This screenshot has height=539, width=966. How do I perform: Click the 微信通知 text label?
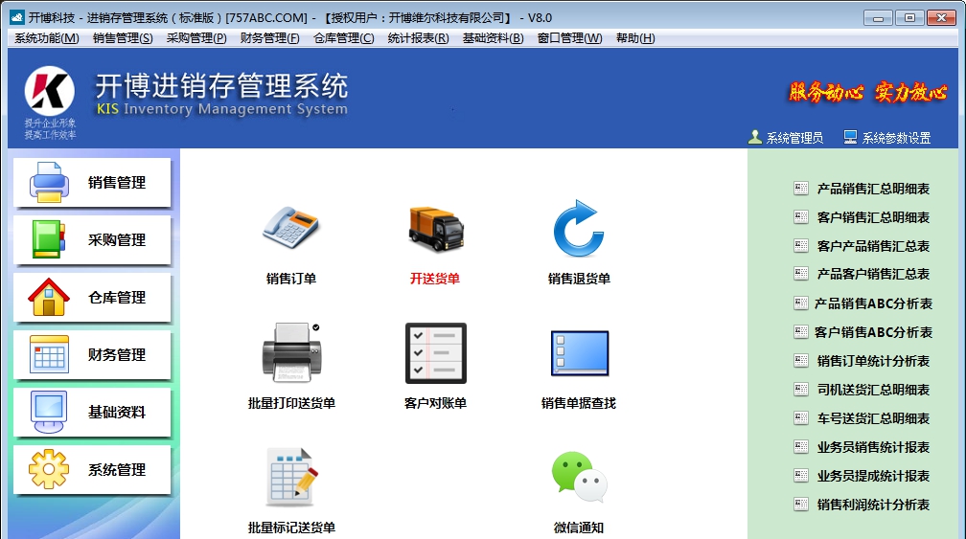click(579, 528)
